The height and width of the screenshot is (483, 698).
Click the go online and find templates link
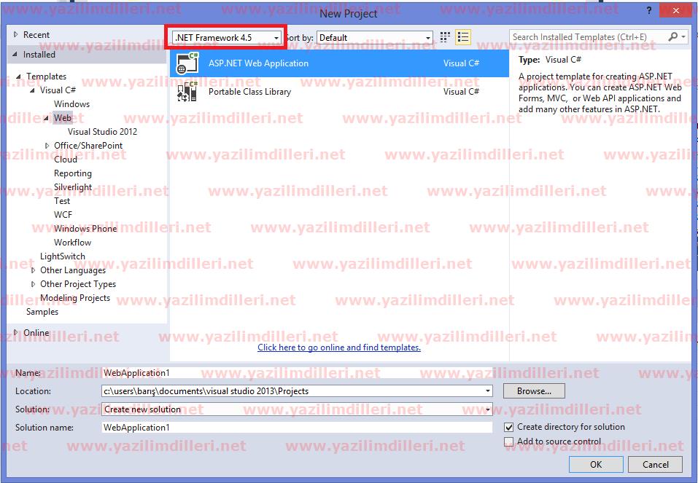click(x=338, y=347)
